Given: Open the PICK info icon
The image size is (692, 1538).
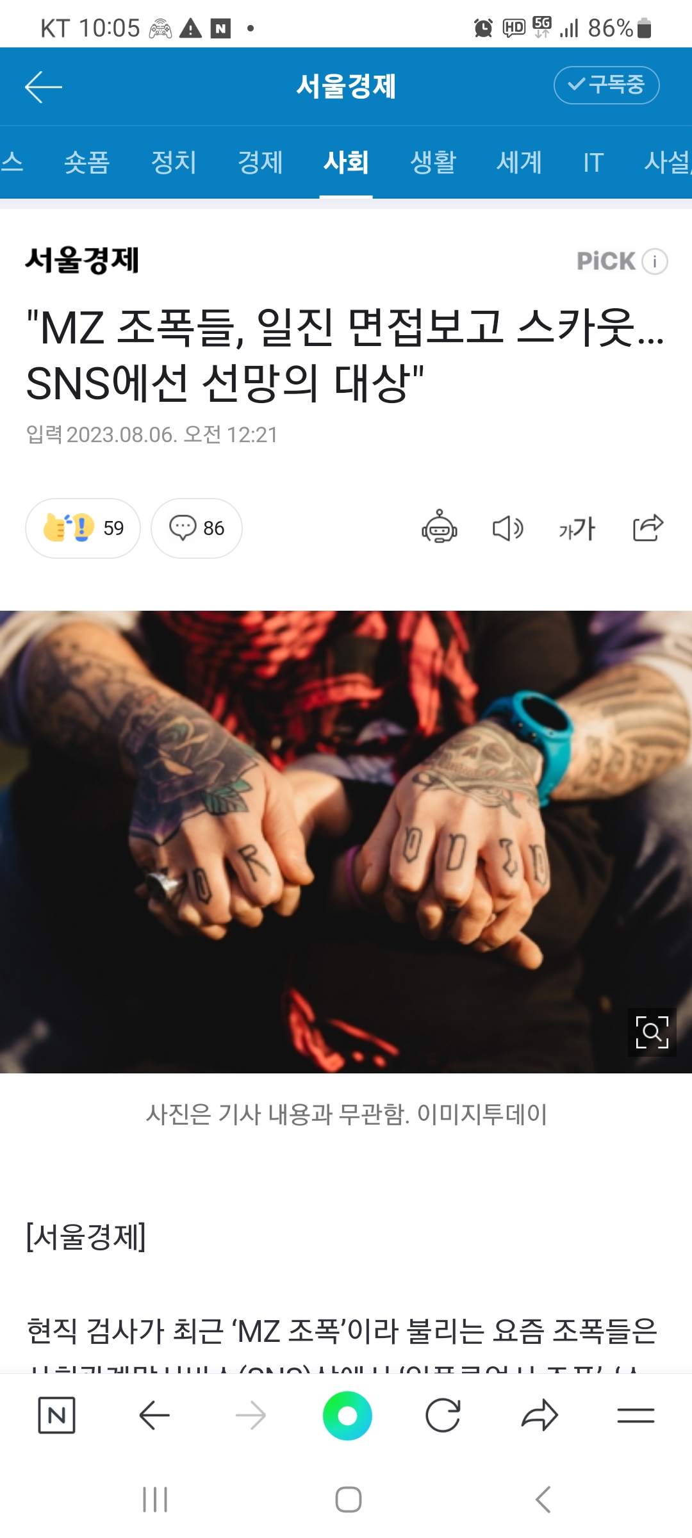Looking at the screenshot, I should pos(655,261).
